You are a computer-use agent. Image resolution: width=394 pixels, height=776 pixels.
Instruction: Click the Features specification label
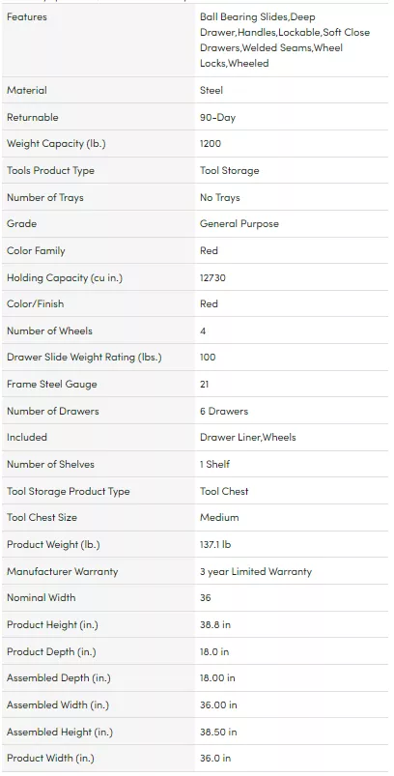[27, 16]
